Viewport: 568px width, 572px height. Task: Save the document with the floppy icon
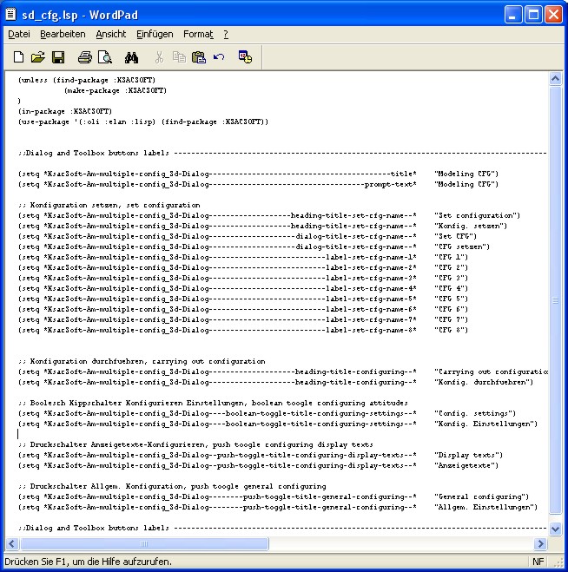(58, 57)
